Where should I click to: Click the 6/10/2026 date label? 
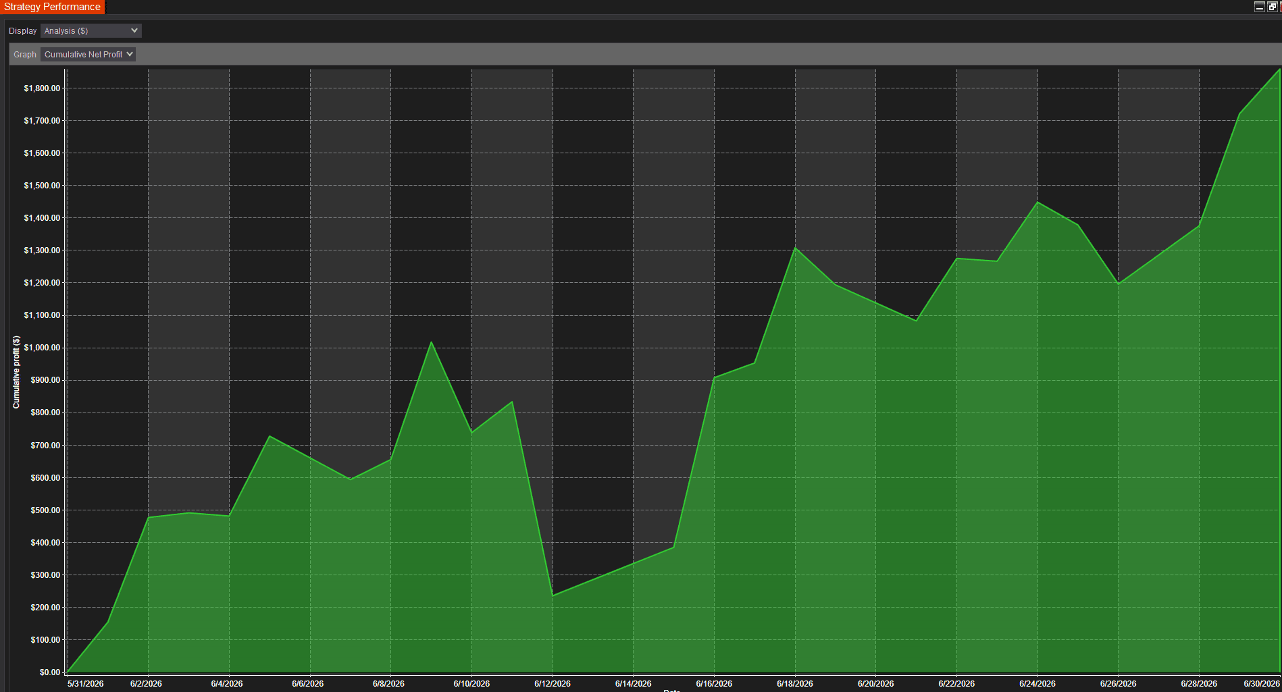(471, 684)
